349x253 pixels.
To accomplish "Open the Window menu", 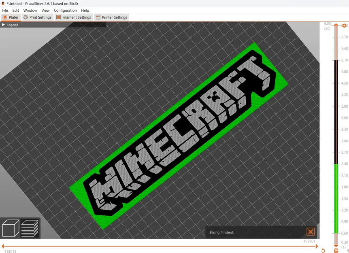I will (x=30, y=10).
